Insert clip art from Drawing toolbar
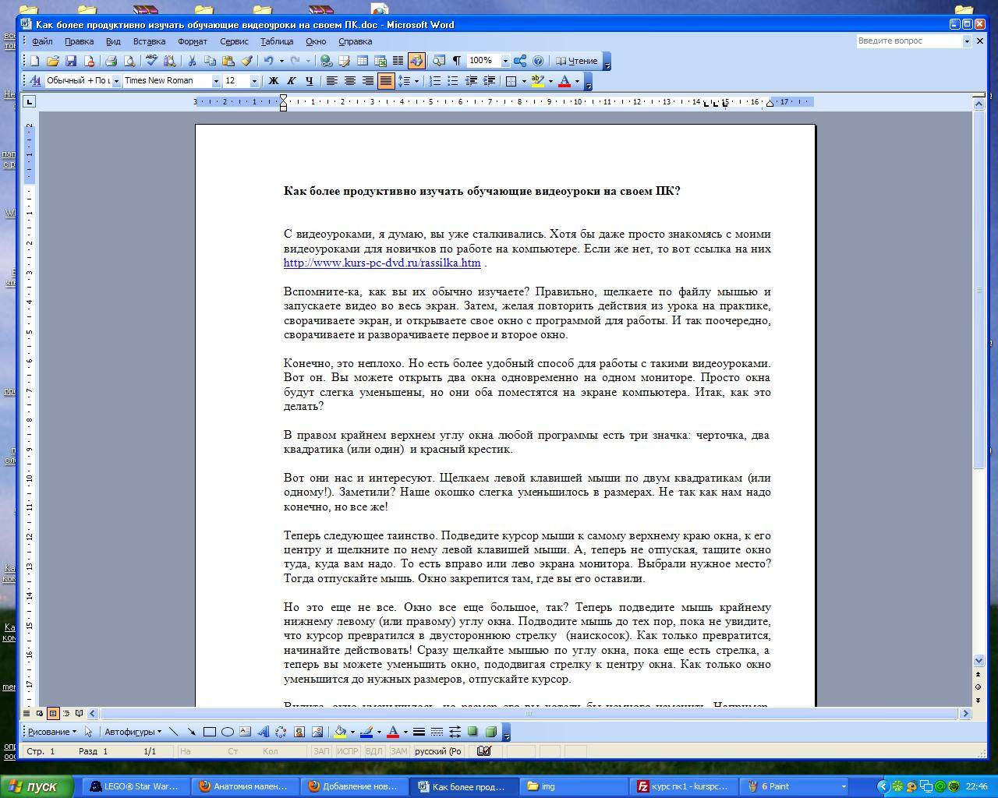The image size is (998, 798). (x=299, y=732)
